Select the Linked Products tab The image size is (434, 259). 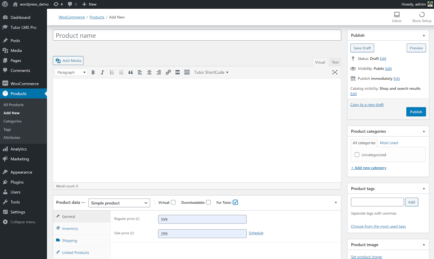click(x=82, y=252)
